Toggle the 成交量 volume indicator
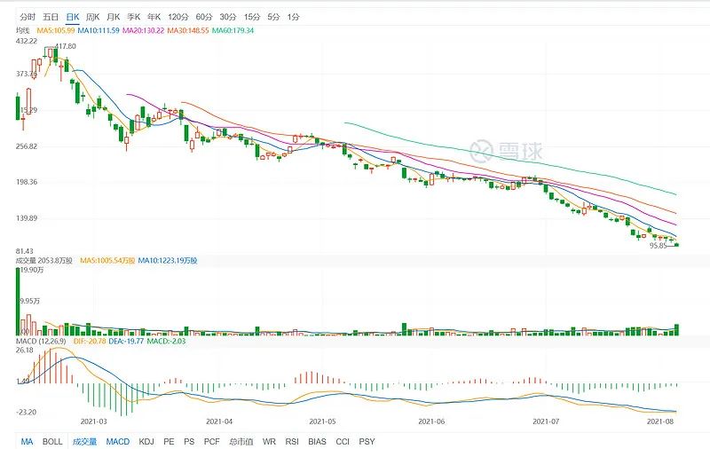710x449 pixels. click(x=84, y=441)
